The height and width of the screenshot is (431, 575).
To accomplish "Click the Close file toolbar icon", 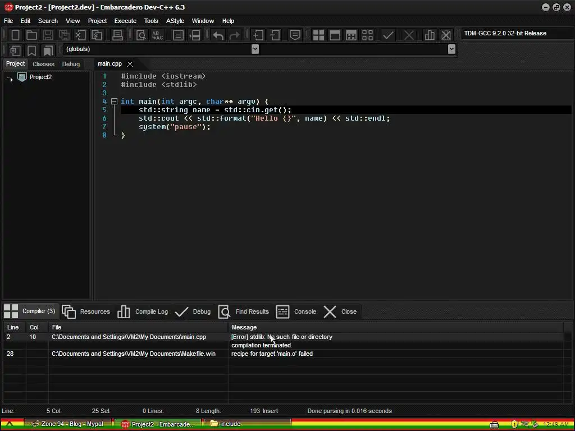I will coord(80,35).
